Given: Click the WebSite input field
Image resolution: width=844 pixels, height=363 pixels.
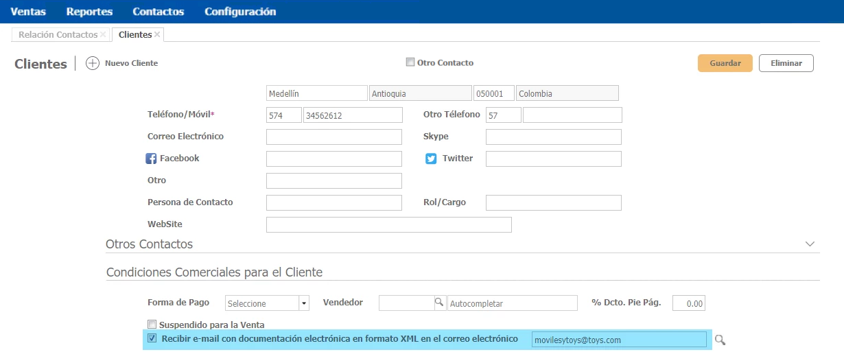Looking at the screenshot, I should [388, 224].
